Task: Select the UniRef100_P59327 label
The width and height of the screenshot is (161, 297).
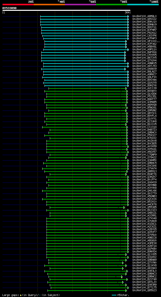Action: (144, 135)
